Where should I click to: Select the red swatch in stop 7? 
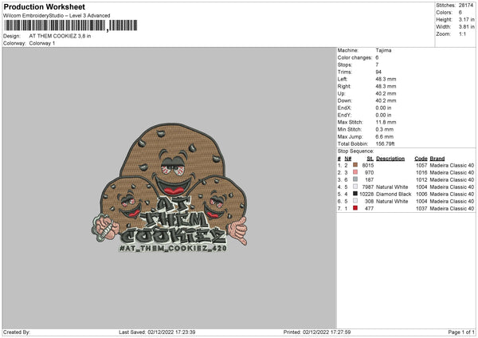[x=355, y=208]
